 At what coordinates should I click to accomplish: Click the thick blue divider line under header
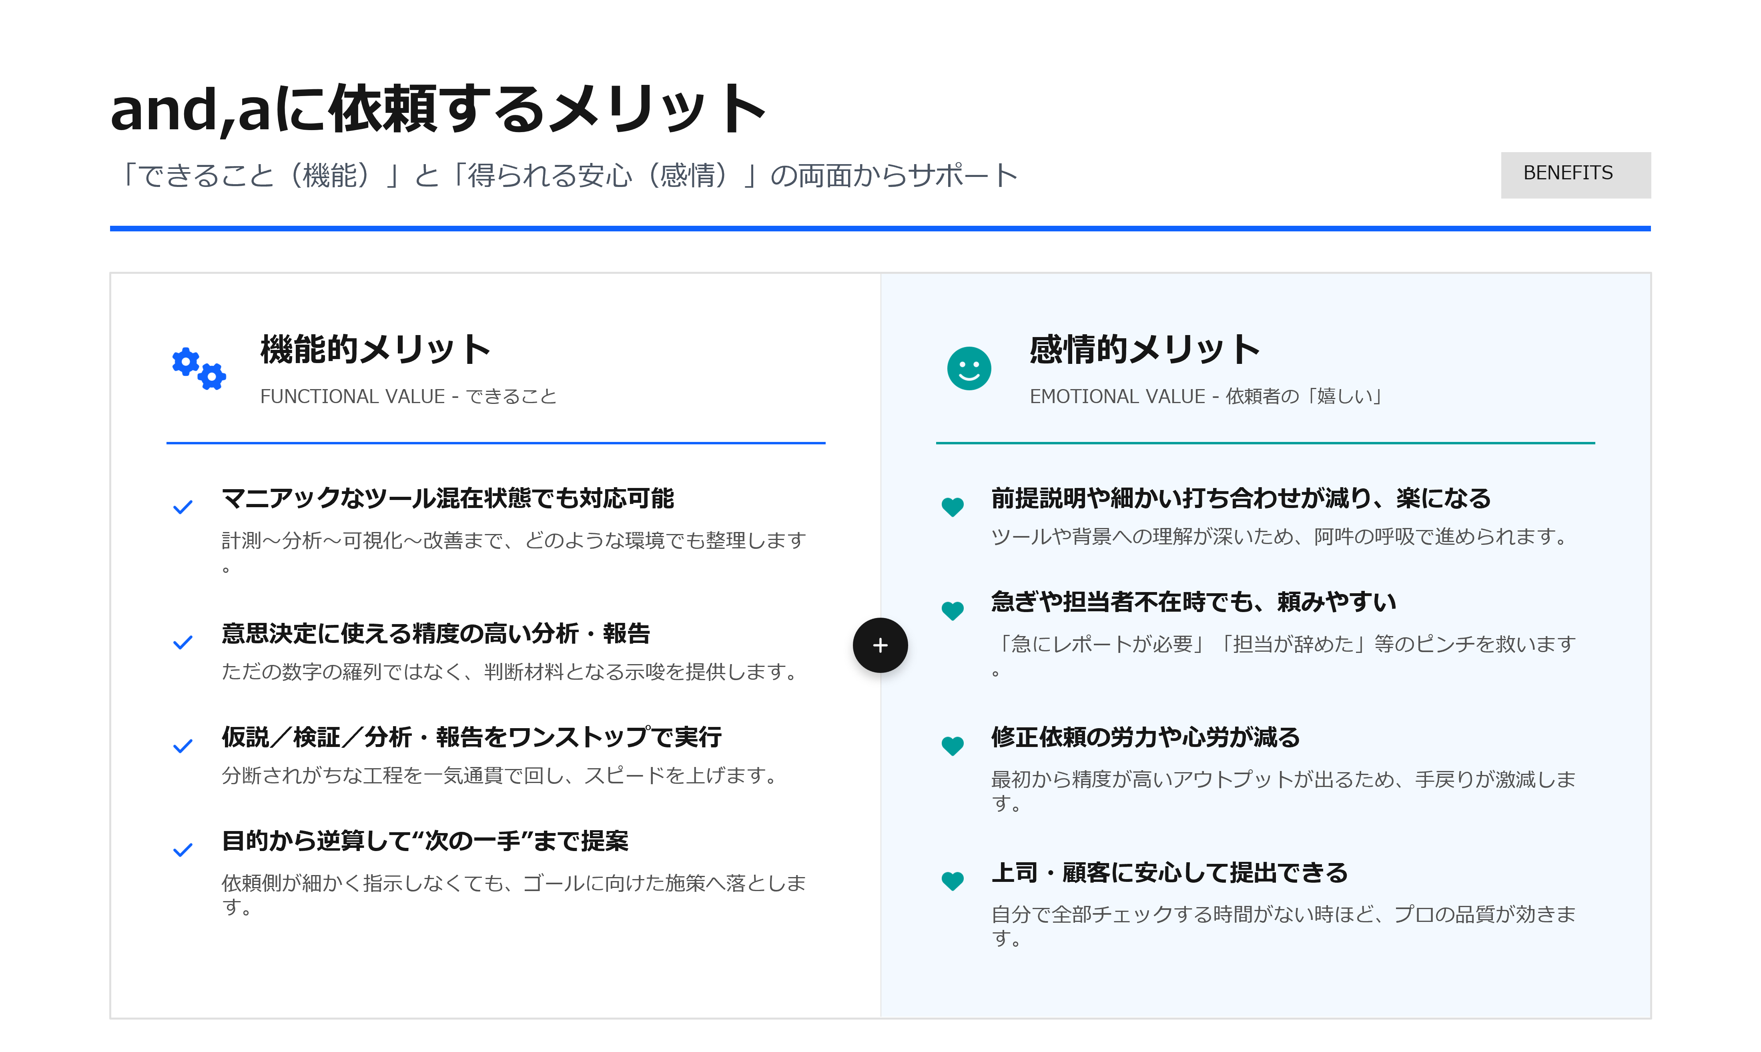tap(879, 228)
